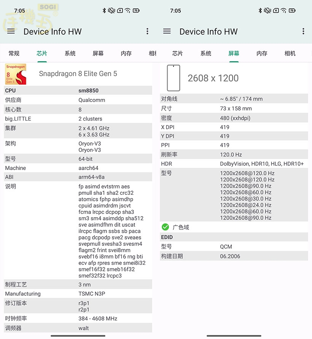The image size is (312, 339).
Task: Tap the Qualcomm vendor value
Action: tap(92, 100)
